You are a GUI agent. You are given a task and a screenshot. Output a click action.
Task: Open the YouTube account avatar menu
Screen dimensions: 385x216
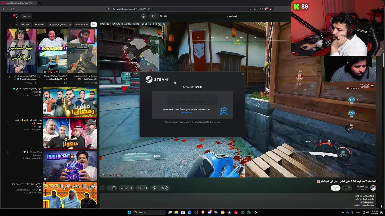coord(8,16)
